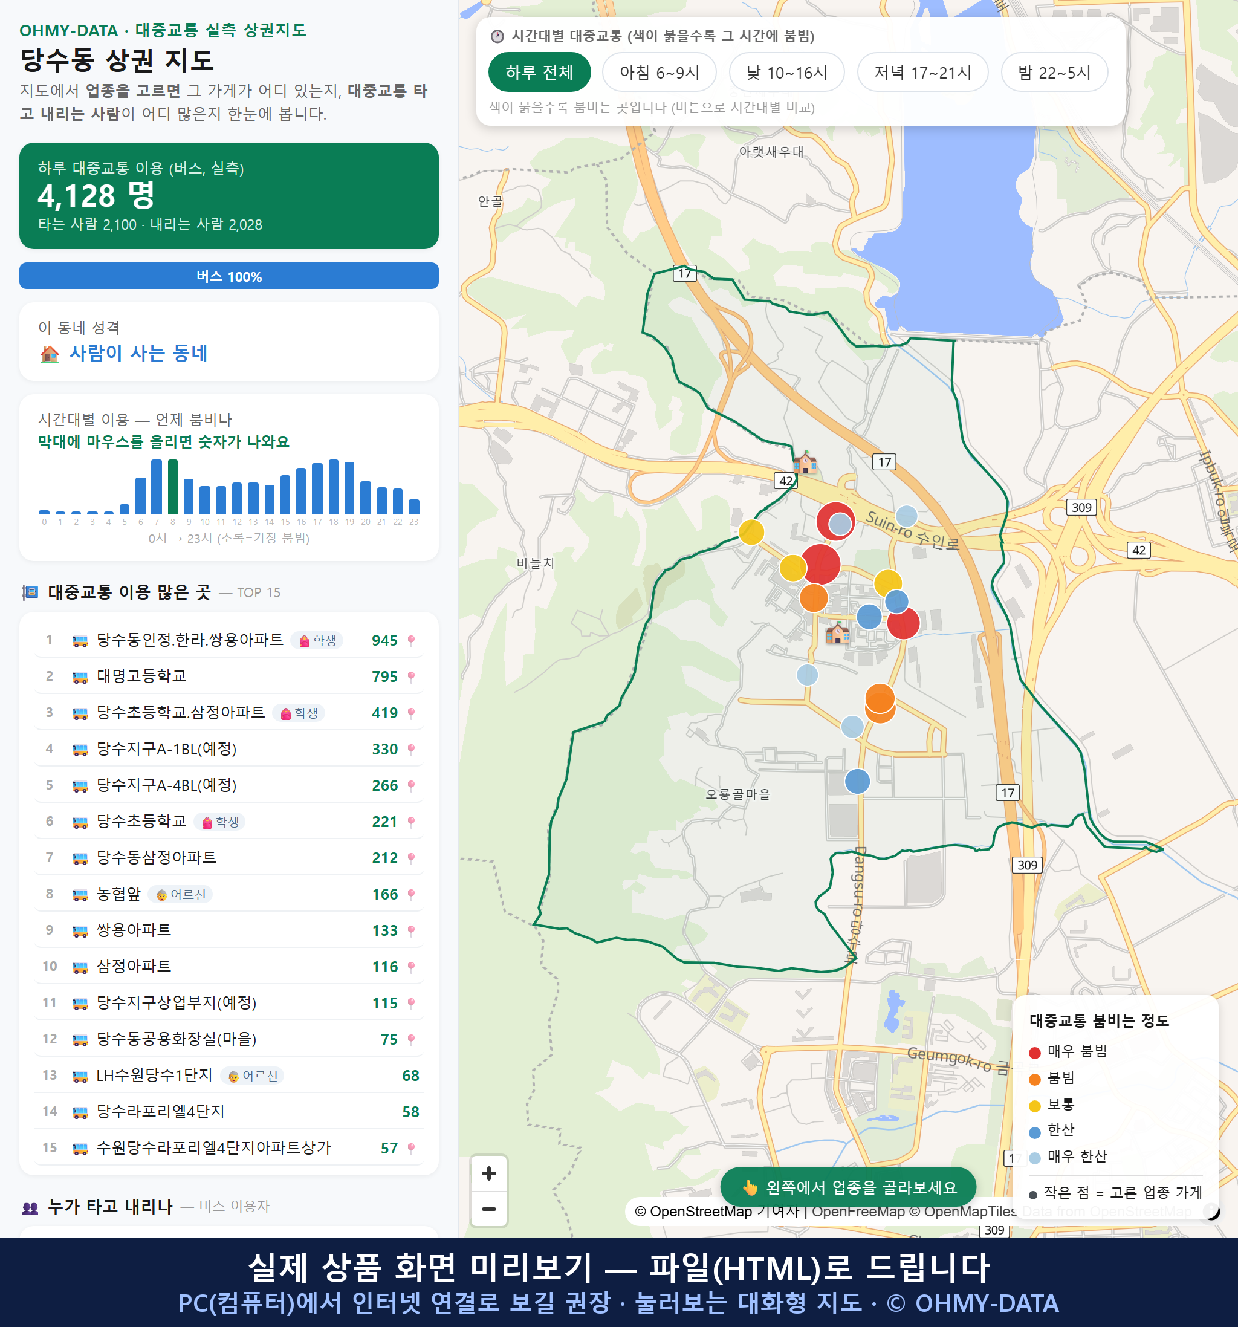The width and height of the screenshot is (1238, 1327).
Task: Click the bus icon beside 당수라포리엘4단지
Action: pos(80,1112)
